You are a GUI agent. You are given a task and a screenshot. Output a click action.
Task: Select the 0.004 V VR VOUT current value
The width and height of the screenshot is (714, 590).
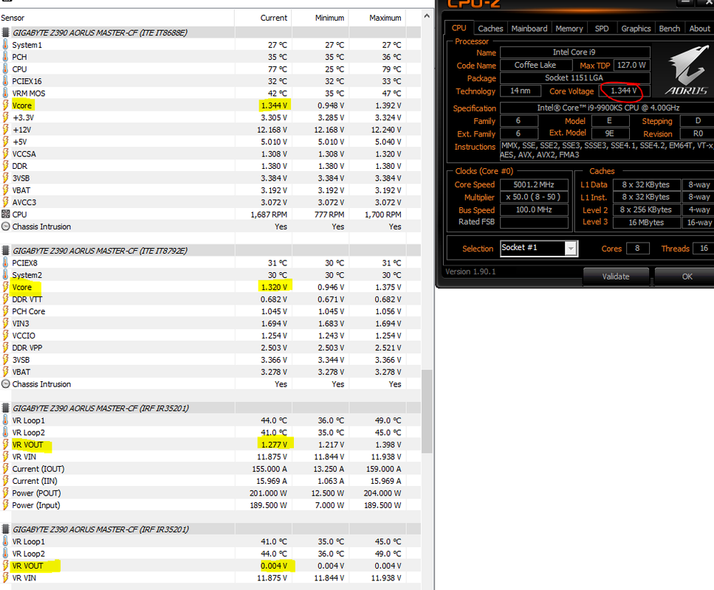click(274, 566)
